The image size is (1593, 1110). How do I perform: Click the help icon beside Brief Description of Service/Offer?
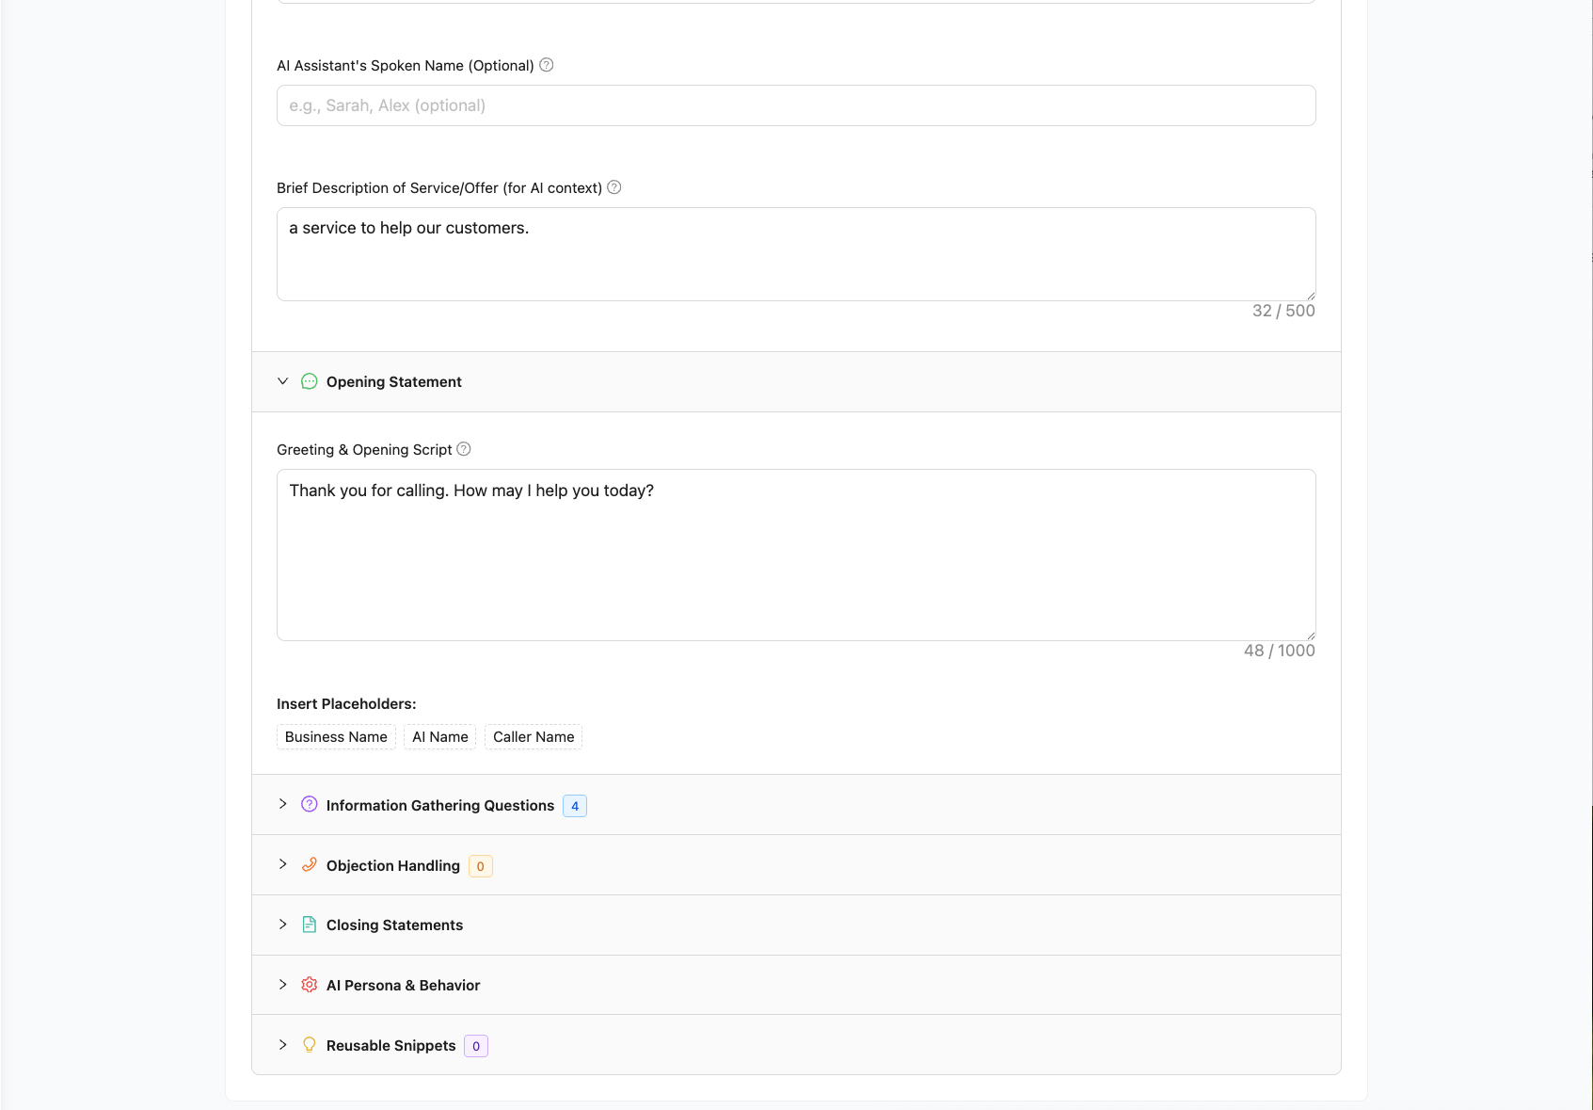point(613,187)
